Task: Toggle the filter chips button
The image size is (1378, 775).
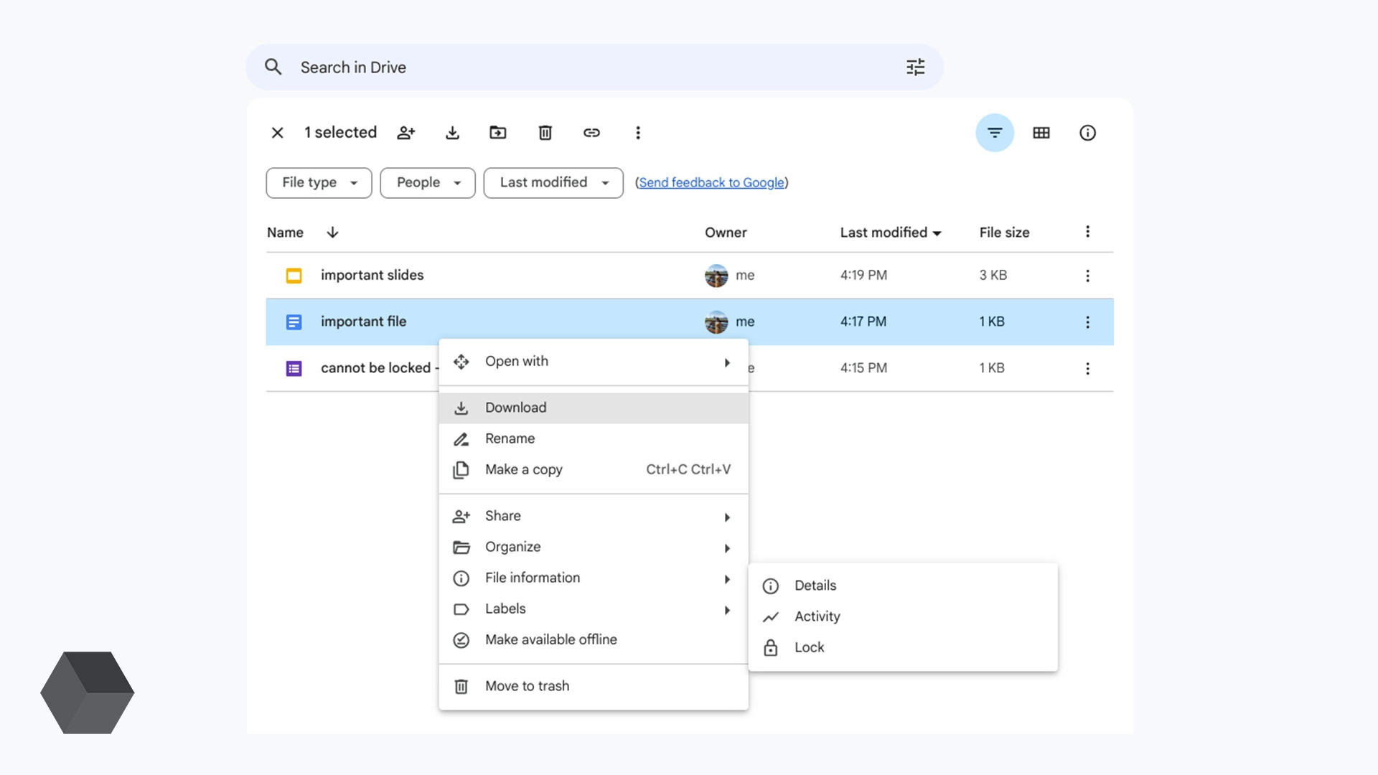Action: point(994,133)
